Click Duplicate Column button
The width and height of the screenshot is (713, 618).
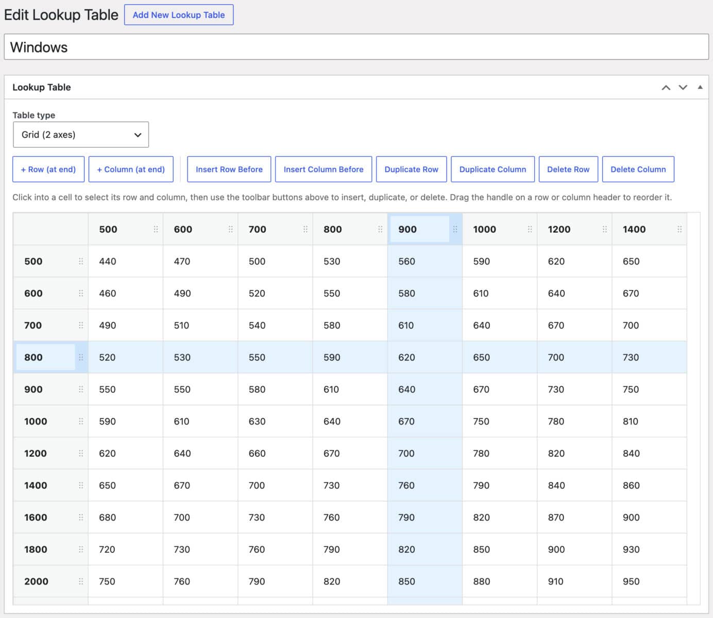493,169
